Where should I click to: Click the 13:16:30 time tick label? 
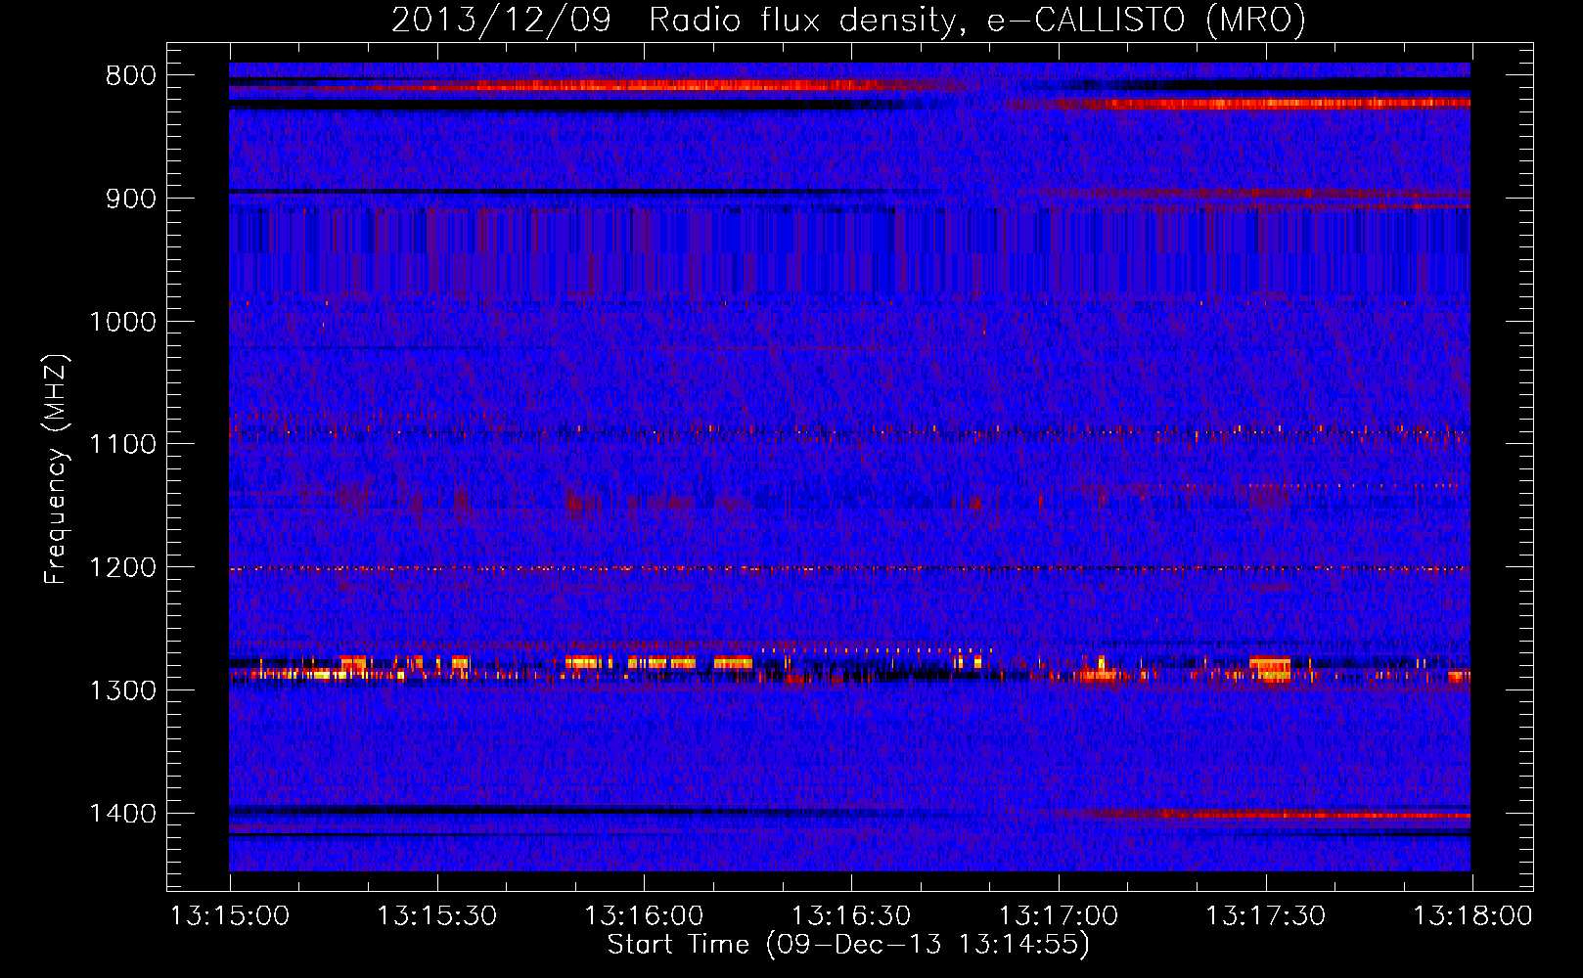(x=851, y=916)
